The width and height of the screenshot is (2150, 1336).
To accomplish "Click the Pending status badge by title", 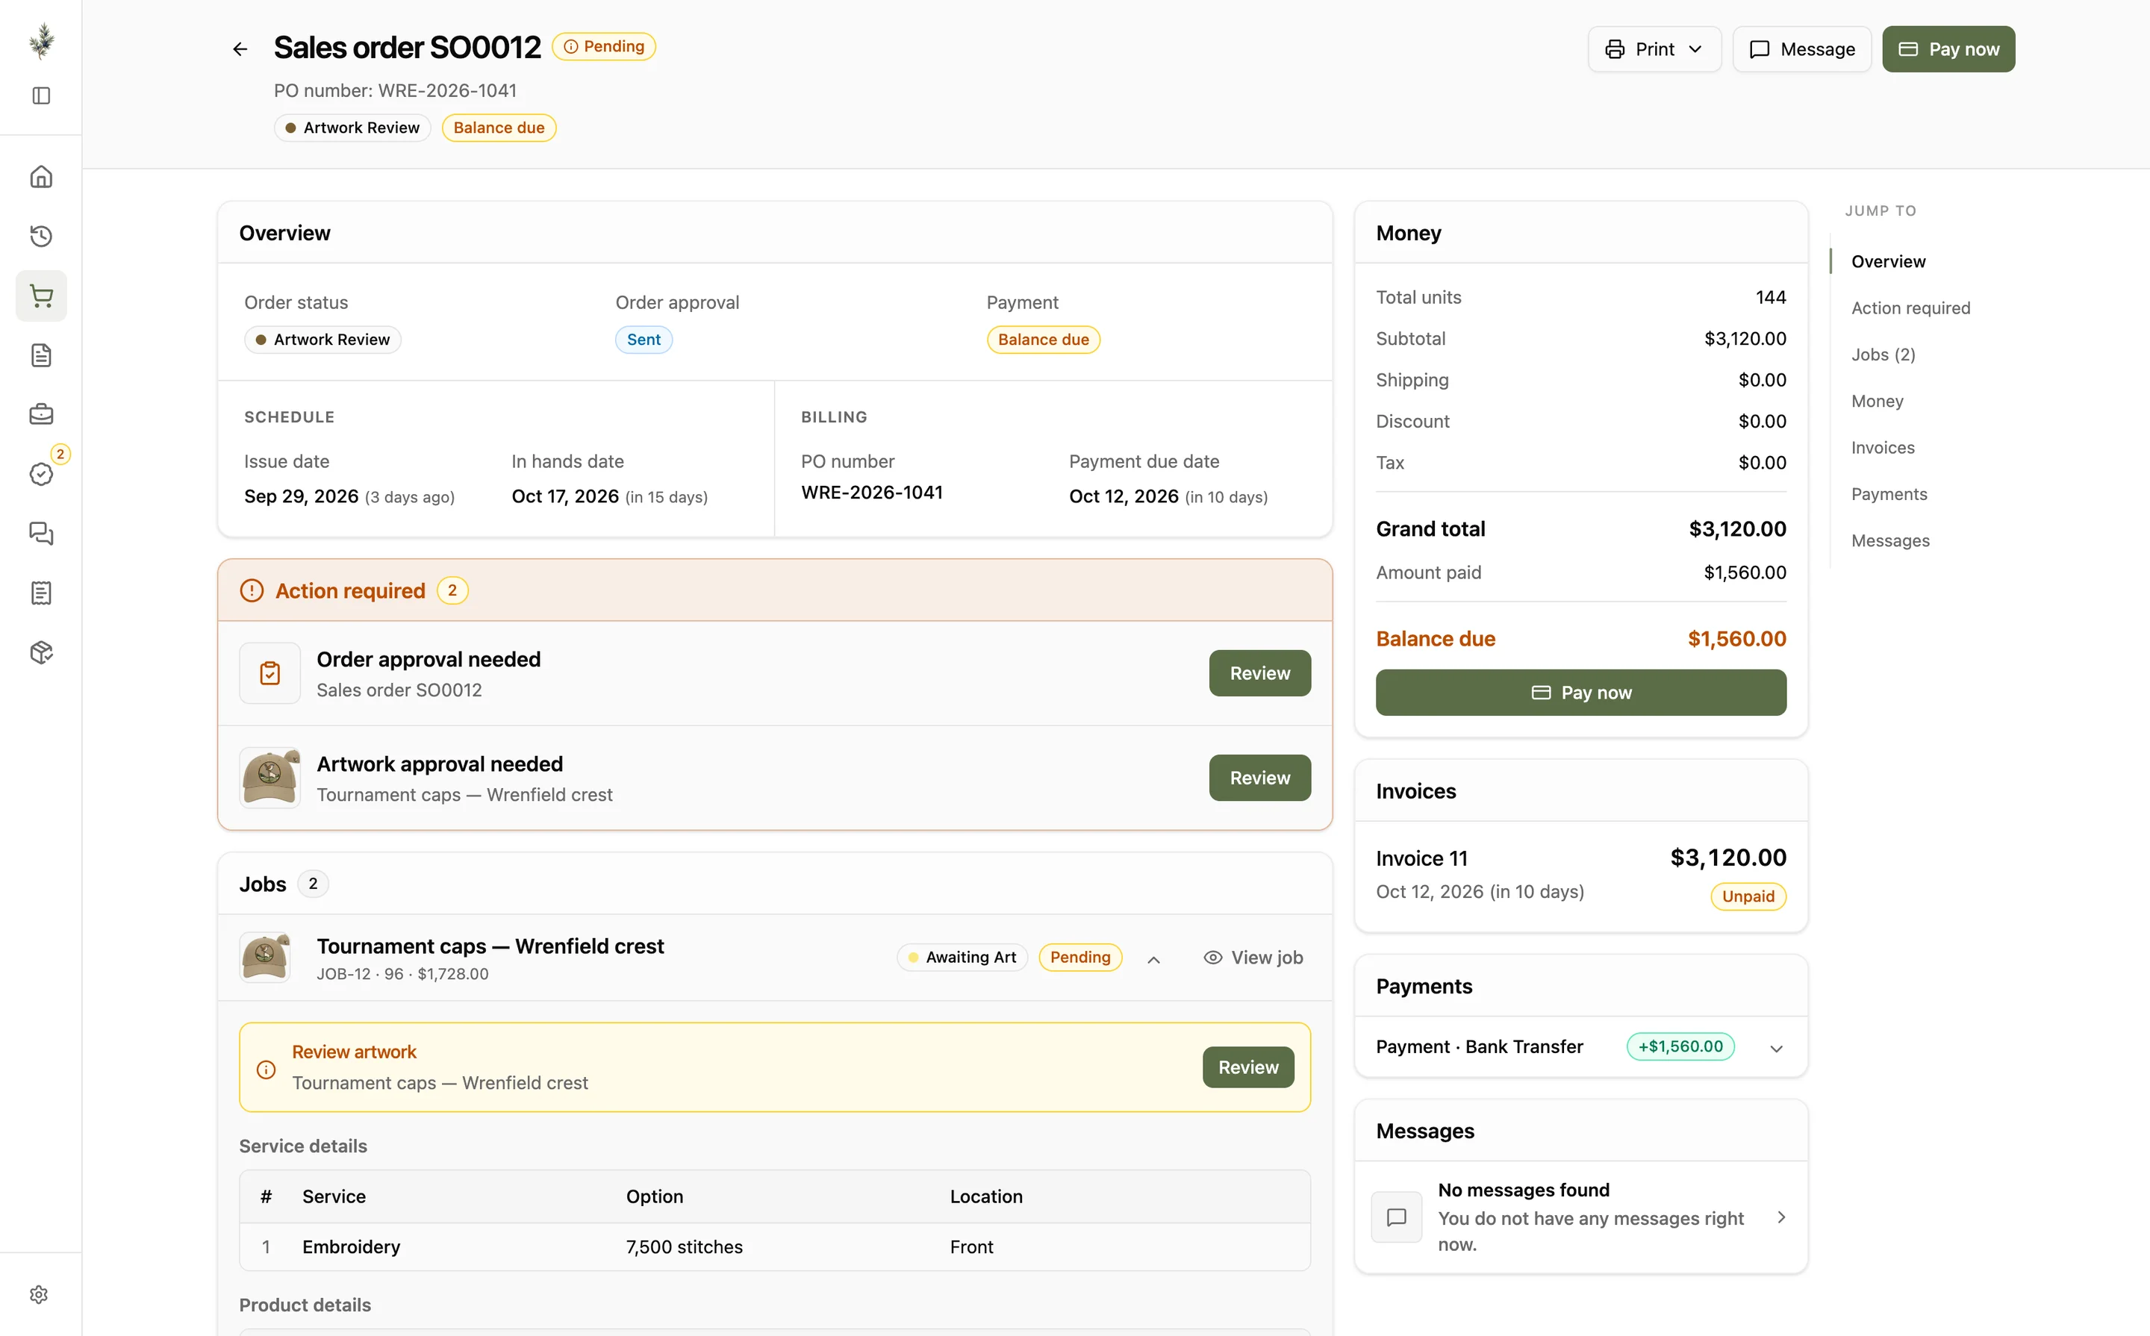I will point(605,47).
